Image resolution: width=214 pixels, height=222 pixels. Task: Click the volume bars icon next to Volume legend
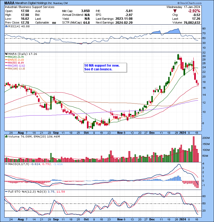[x=6, y=136]
